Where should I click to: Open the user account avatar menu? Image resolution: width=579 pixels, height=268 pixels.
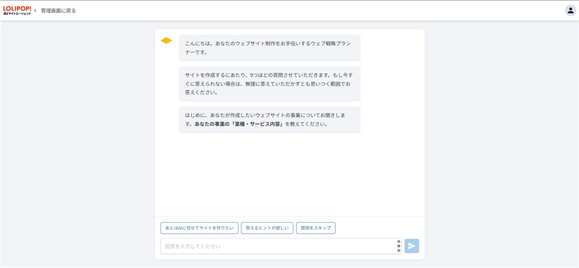point(570,10)
